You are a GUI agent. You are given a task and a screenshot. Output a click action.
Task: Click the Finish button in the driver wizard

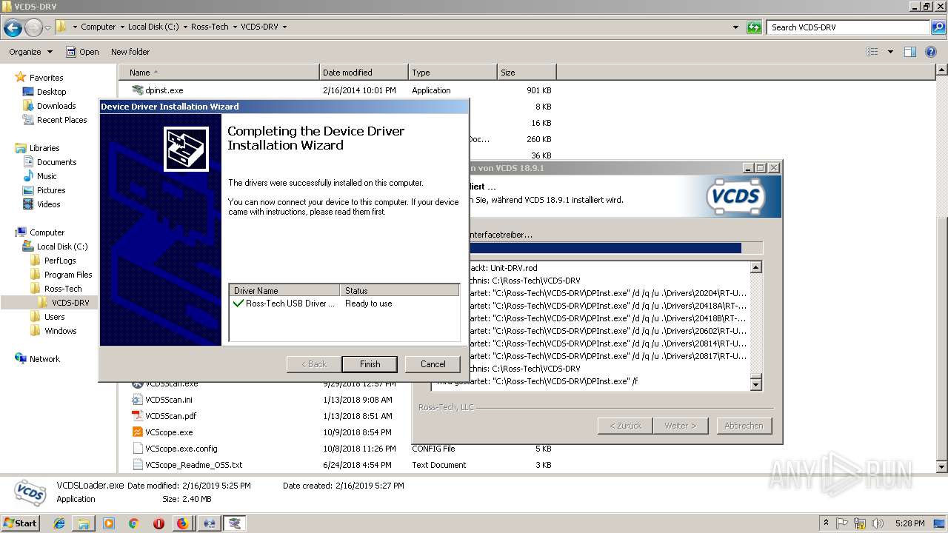pos(370,364)
